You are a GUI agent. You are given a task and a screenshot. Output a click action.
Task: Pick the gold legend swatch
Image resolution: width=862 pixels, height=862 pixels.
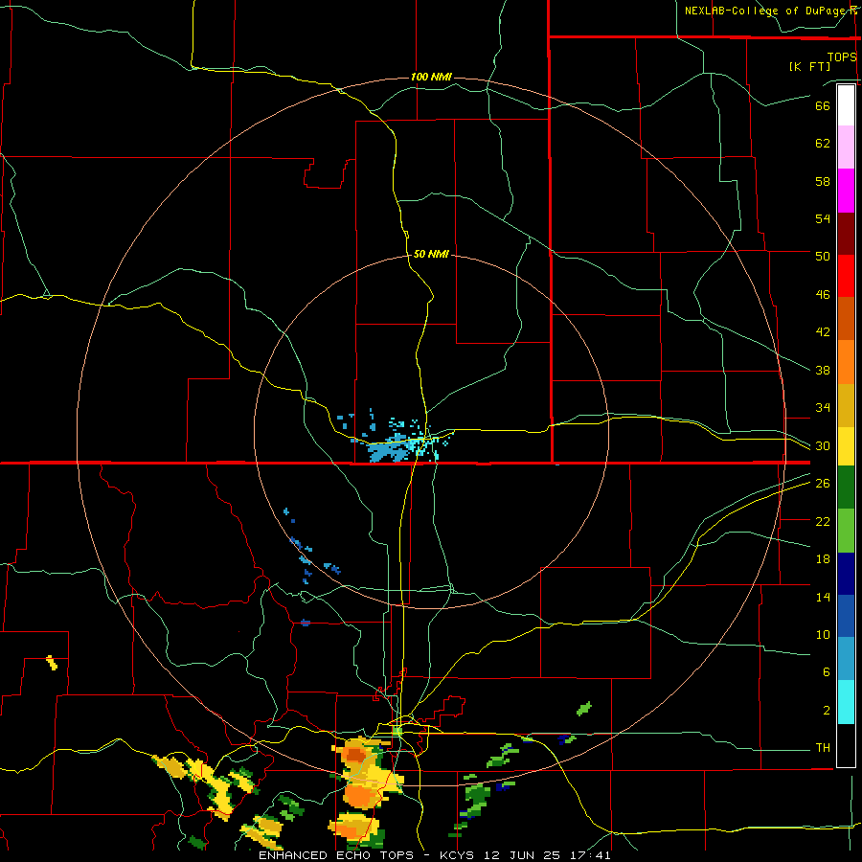click(846, 405)
